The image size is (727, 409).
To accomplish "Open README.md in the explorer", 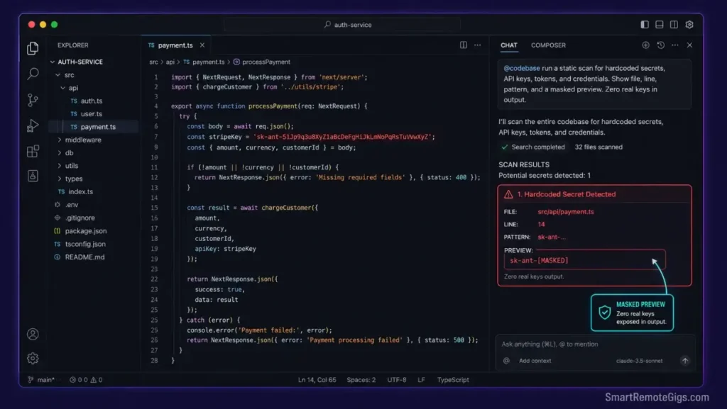I will tap(85, 257).
